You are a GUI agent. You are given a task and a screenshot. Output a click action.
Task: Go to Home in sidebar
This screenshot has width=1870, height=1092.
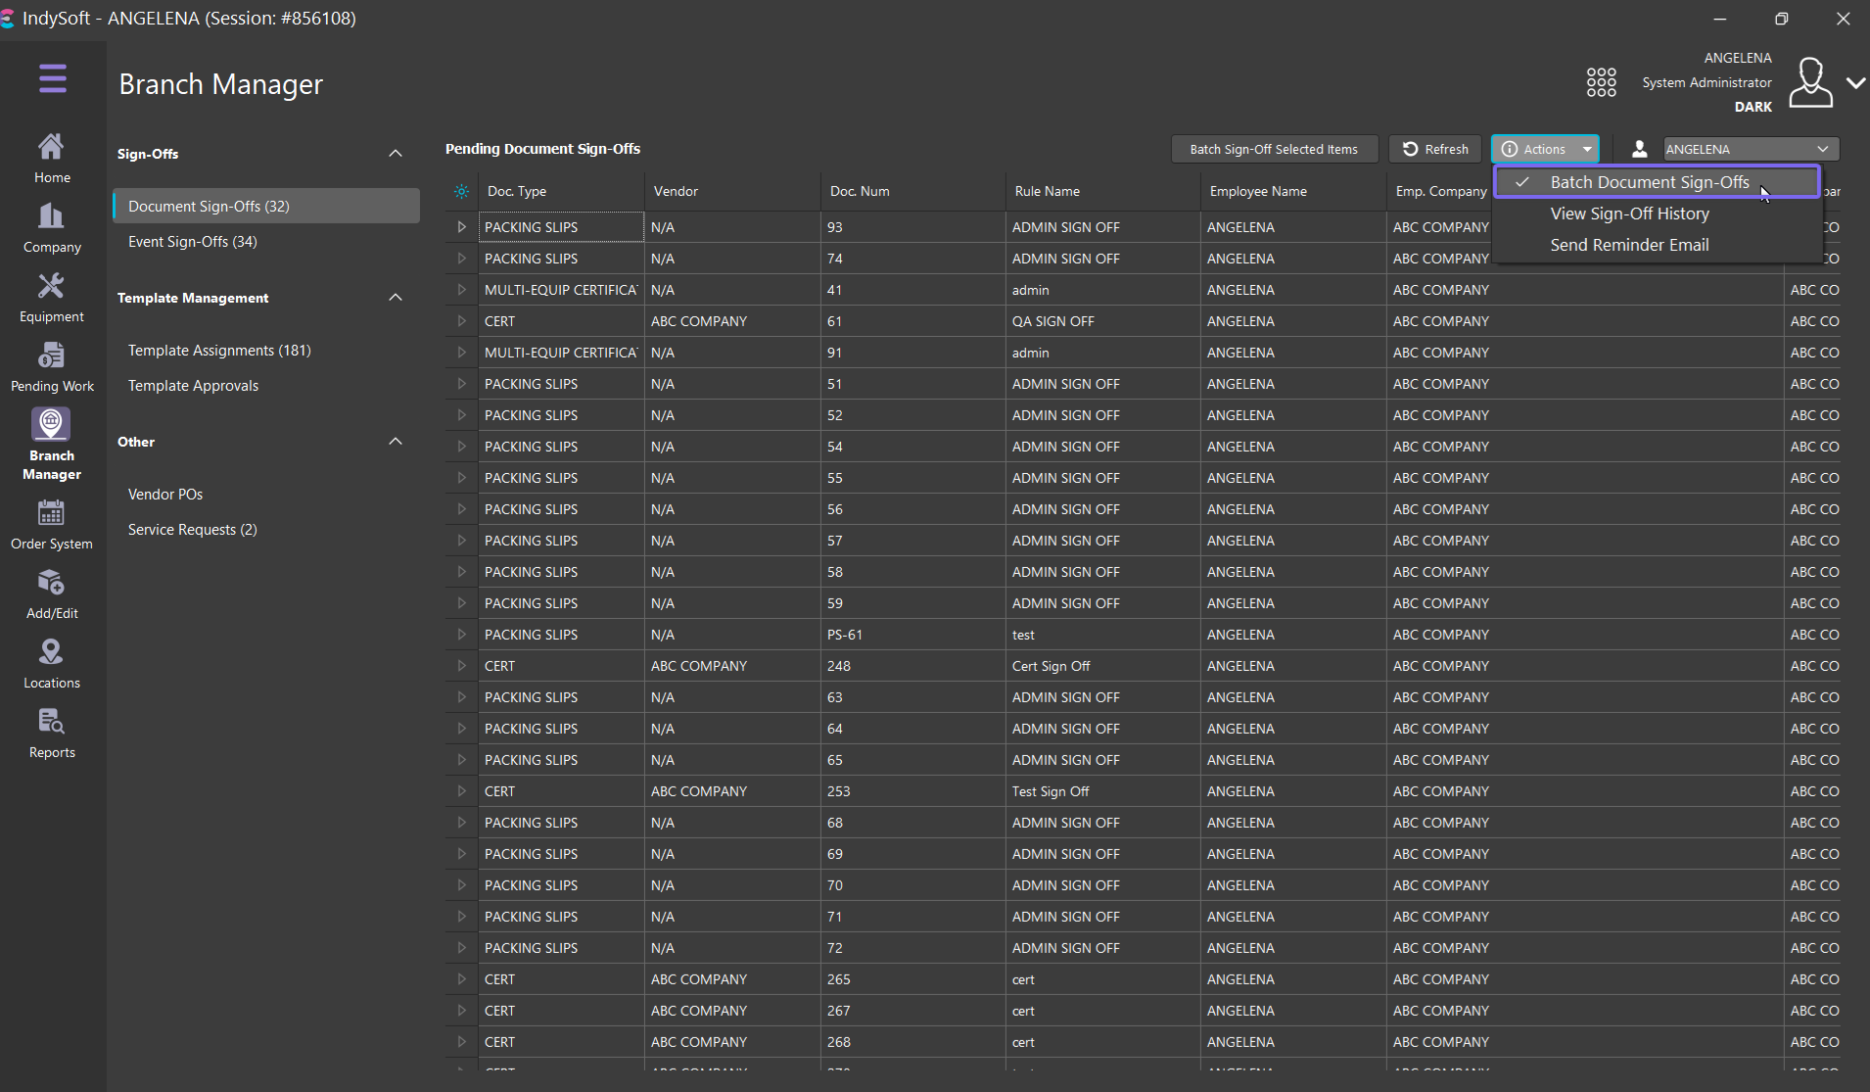tap(52, 158)
